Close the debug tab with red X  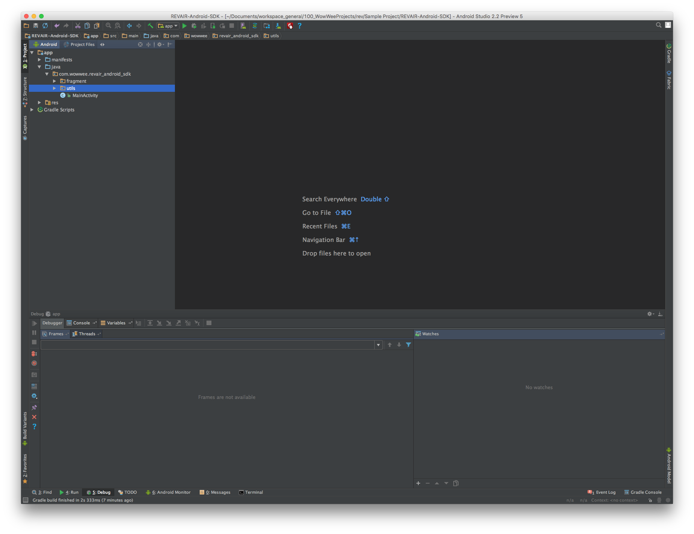(x=34, y=417)
